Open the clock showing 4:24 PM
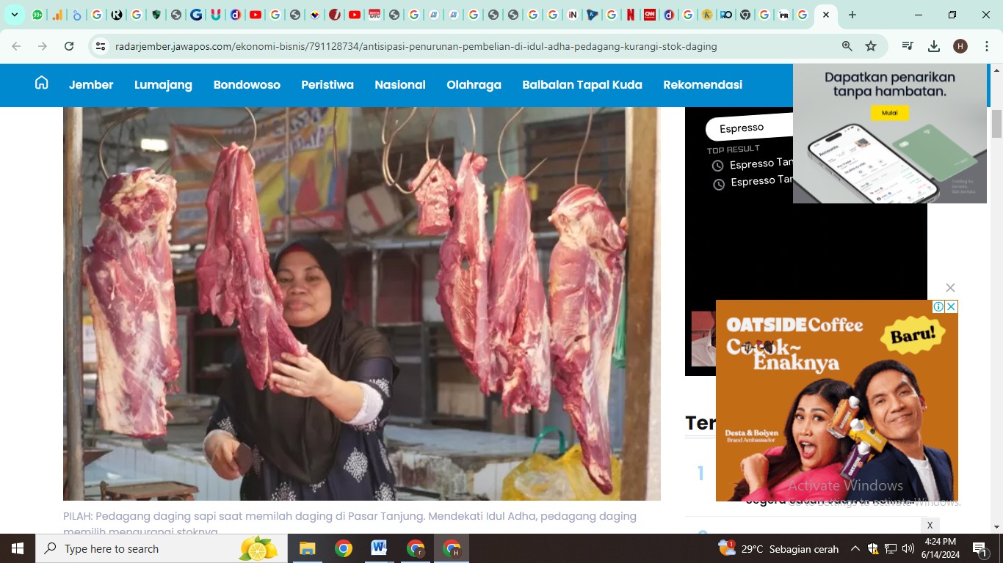Screen dimensions: 1003x563 939,548
